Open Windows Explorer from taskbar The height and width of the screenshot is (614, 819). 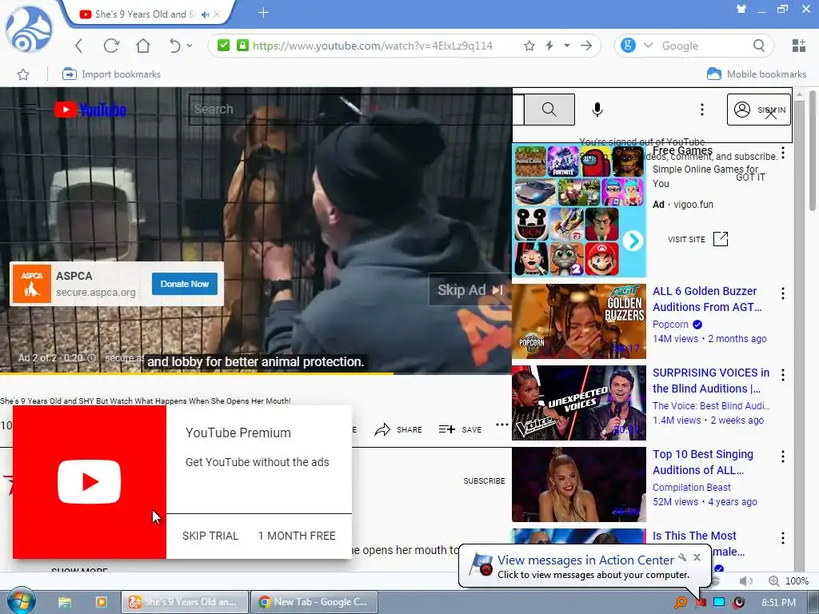point(65,602)
